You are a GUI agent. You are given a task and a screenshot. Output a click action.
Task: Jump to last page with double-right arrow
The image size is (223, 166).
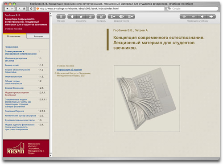(211, 17)
